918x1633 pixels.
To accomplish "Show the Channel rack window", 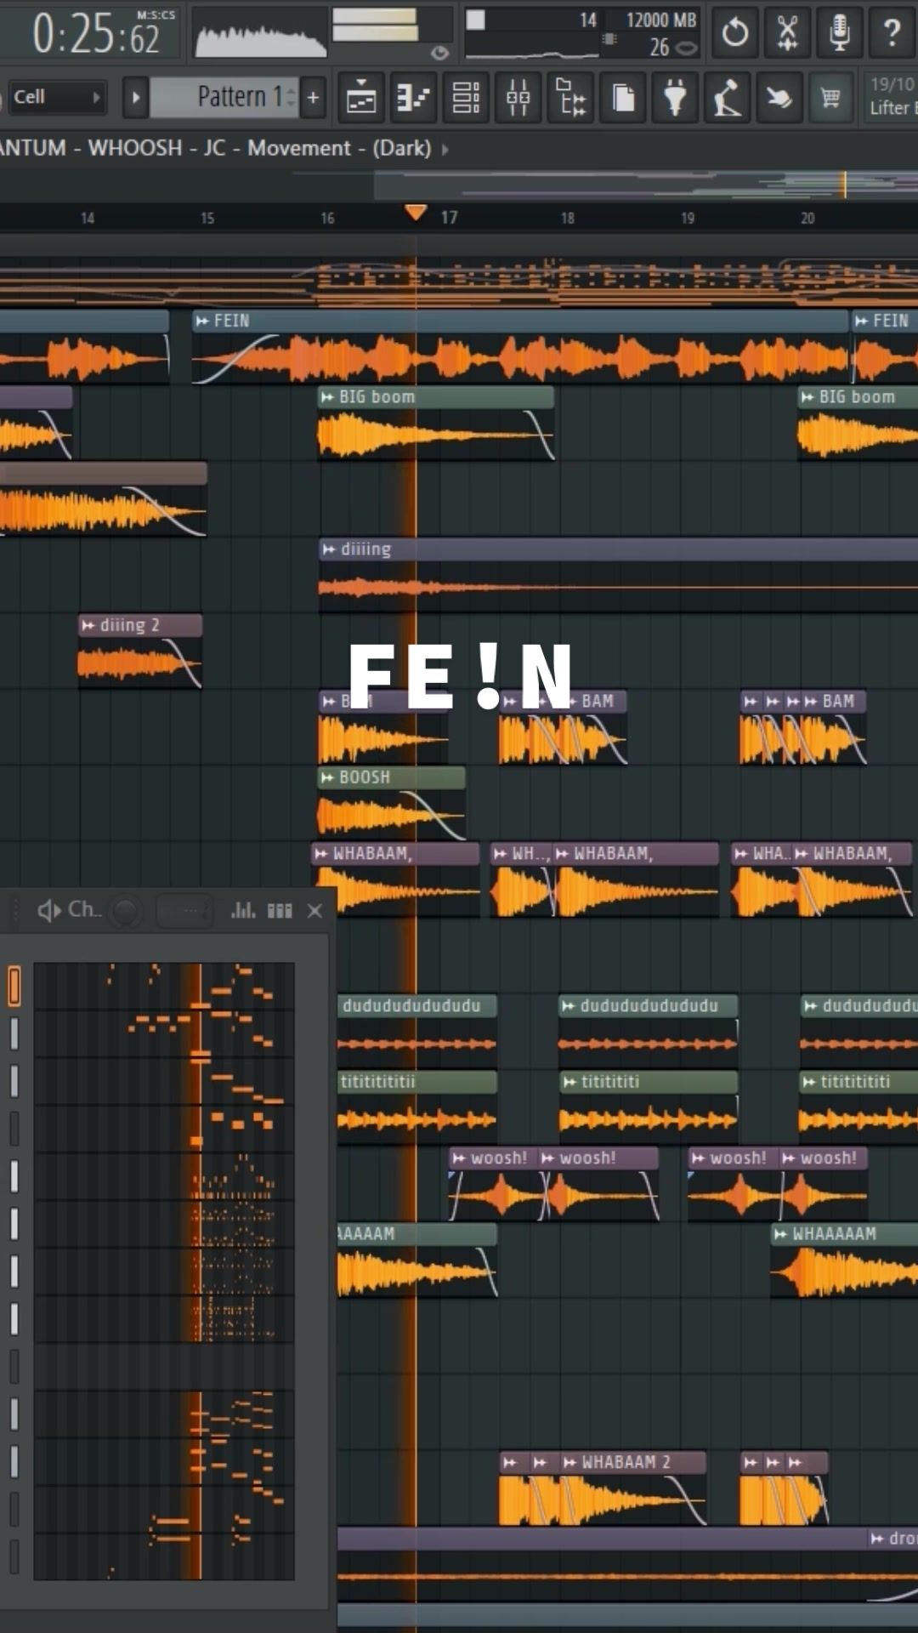I will [x=466, y=99].
